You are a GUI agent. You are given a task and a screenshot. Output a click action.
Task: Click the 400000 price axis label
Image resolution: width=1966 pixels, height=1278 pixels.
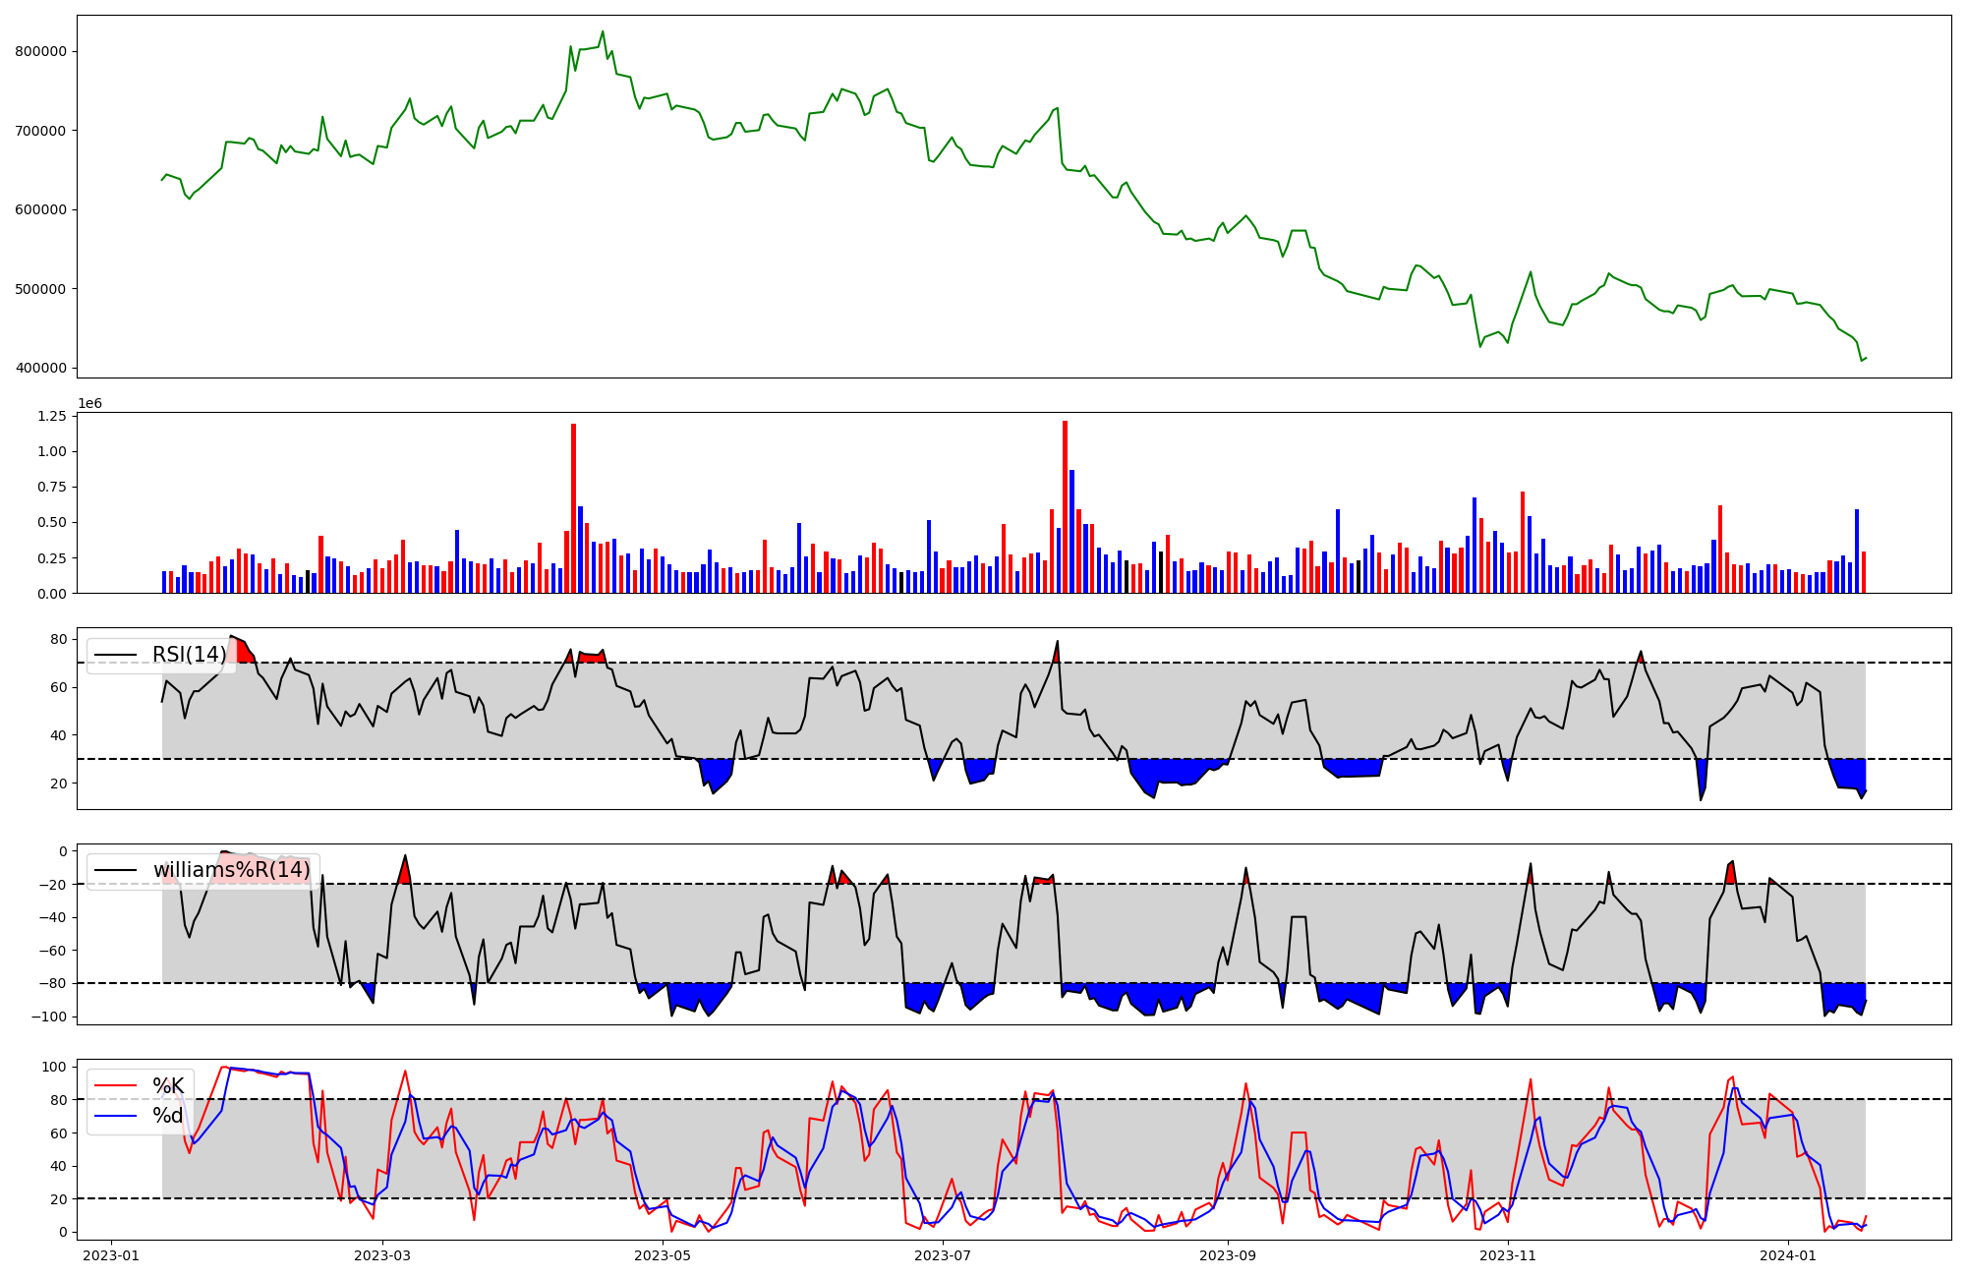pyautogui.click(x=40, y=368)
